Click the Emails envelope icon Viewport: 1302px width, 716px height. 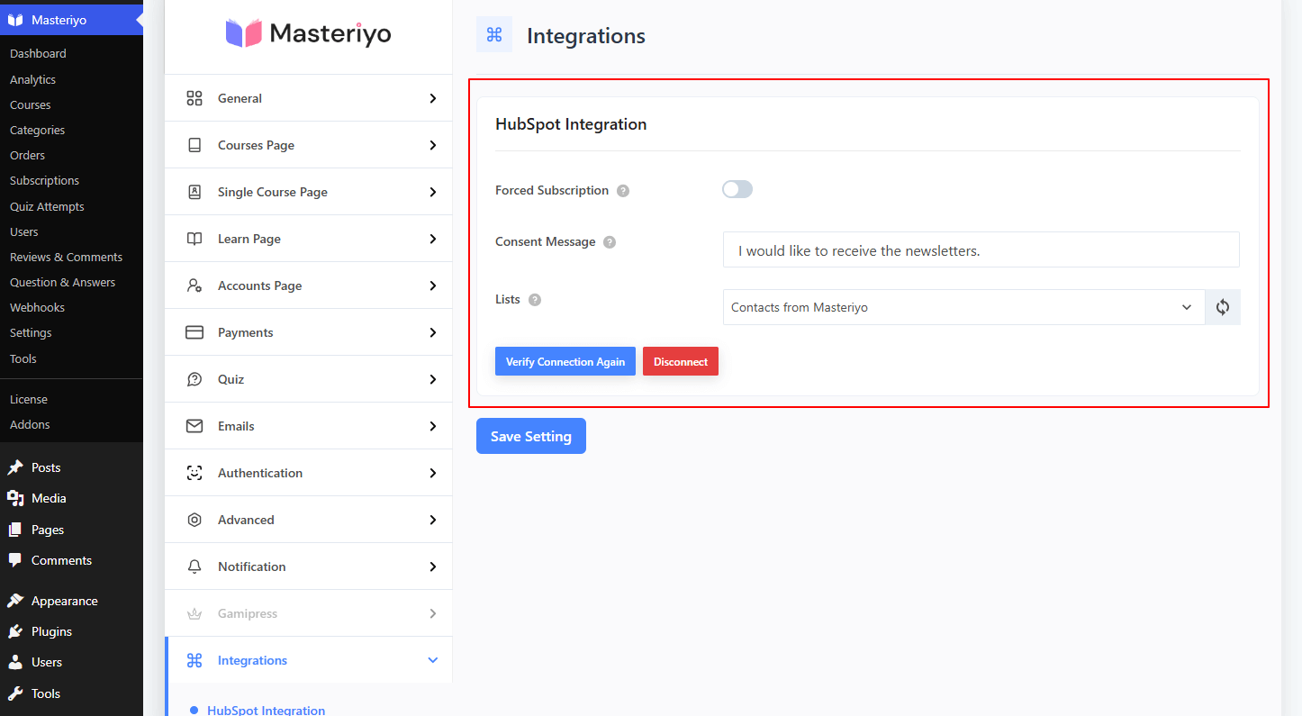tap(194, 426)
